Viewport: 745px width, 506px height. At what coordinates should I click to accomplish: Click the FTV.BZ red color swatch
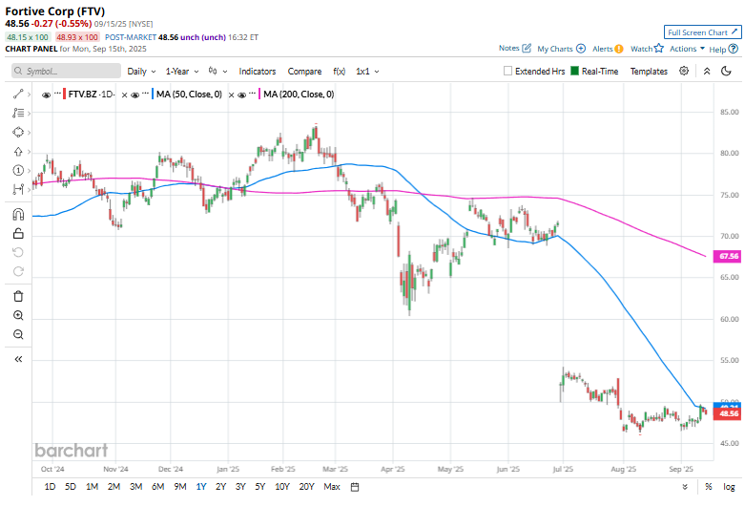(x=64, y=95)
